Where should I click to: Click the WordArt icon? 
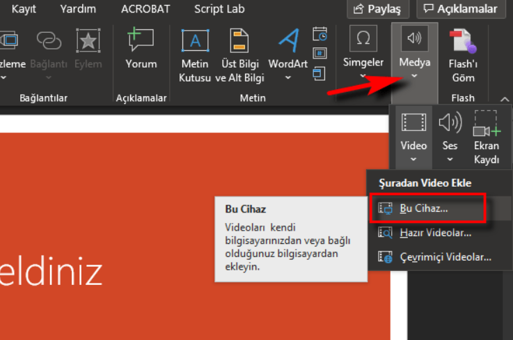[x=288, y=40]
